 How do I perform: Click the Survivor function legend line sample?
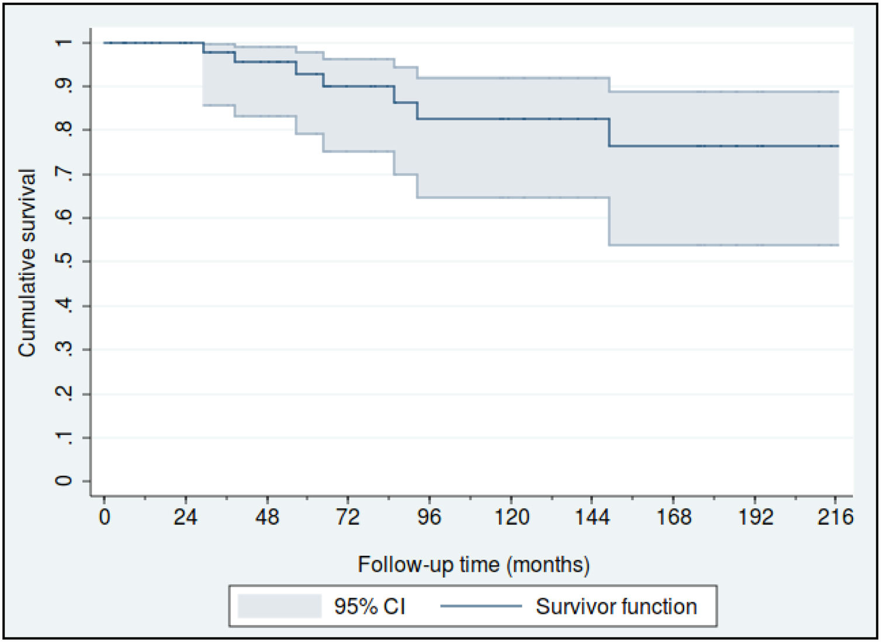(481, 606)
